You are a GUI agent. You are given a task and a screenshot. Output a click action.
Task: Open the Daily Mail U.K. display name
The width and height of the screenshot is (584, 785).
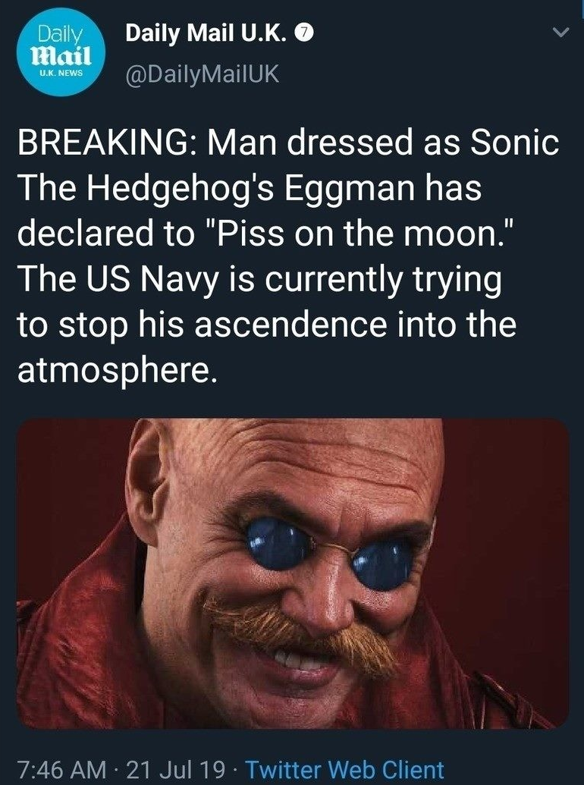point(207,33)
